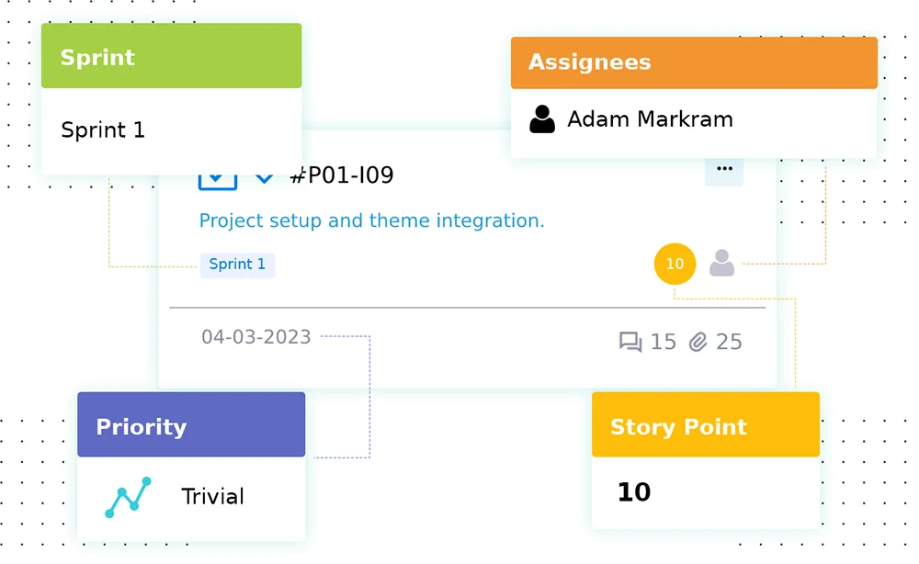Select Sprint 1 in the Sprint panel
919x564 pixels.
[x=103, y=130]
